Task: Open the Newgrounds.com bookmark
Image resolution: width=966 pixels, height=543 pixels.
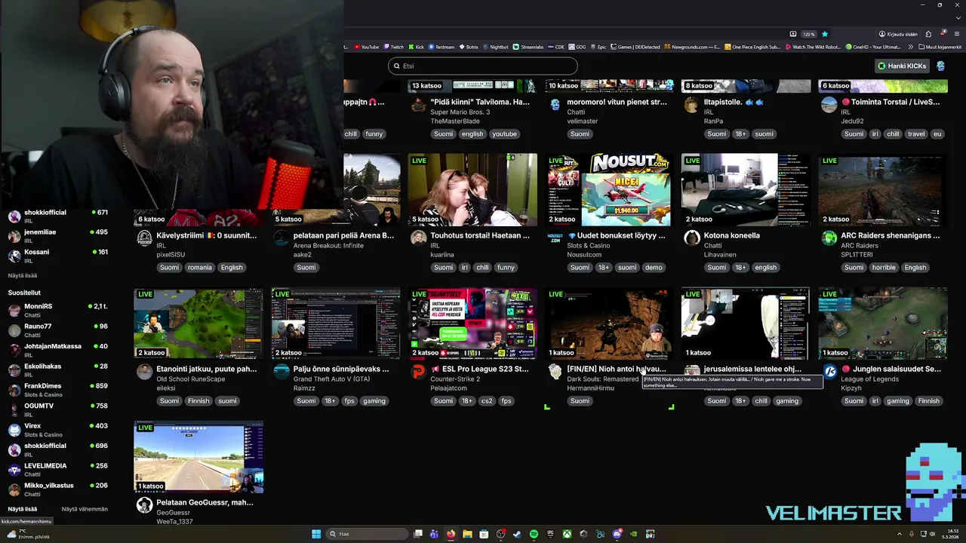Action: coord(692,47)
